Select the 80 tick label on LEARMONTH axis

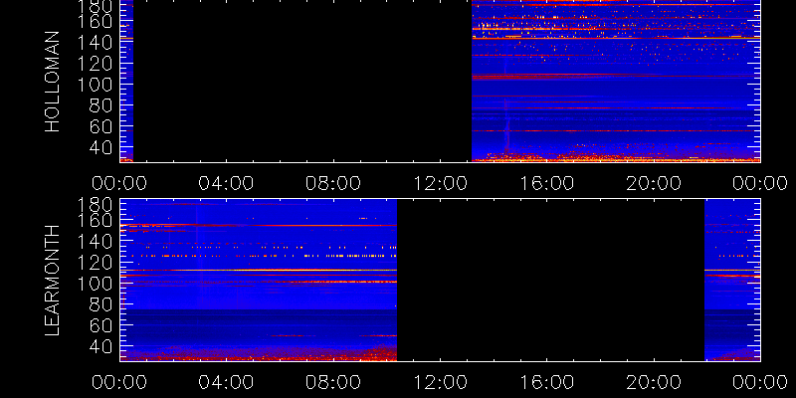pyautogui.click(x=101, y=304)
